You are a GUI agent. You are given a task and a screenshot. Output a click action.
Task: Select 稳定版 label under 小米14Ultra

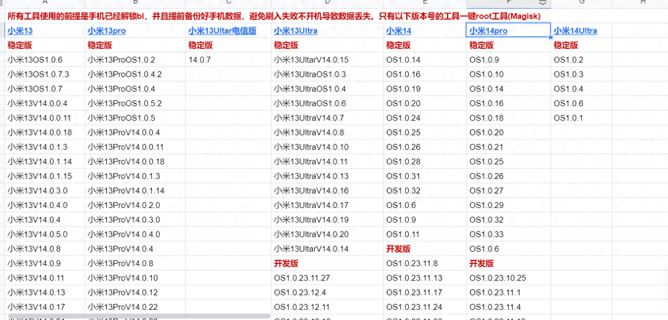pyautogui.click(x=566, y=45)
